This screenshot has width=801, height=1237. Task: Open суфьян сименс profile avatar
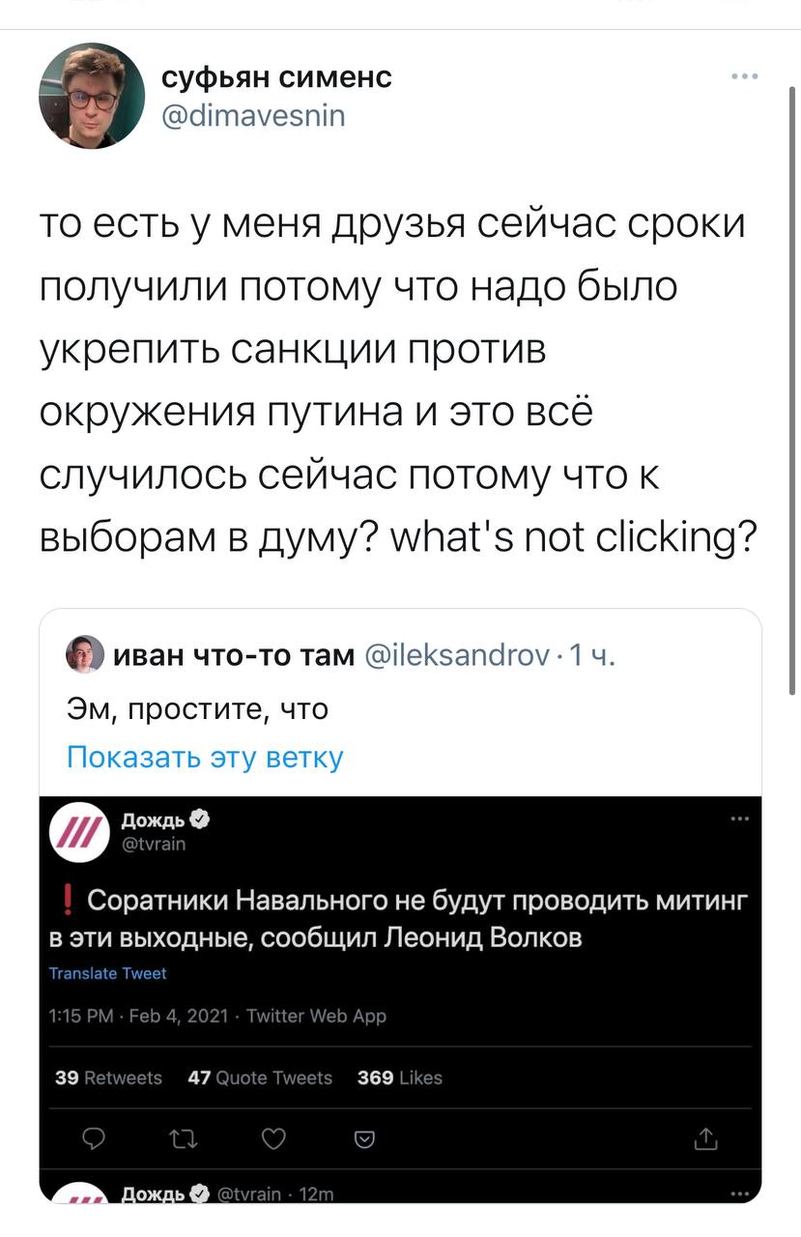pos(92,96)
